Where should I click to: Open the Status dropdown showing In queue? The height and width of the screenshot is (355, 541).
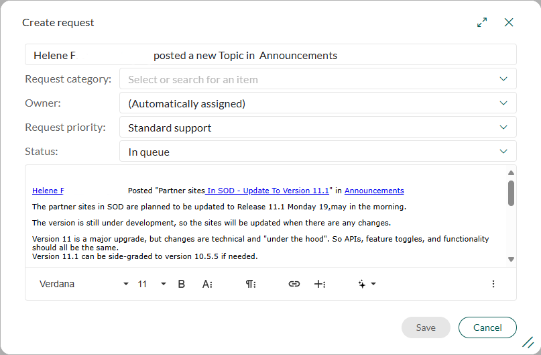[318, 151]
